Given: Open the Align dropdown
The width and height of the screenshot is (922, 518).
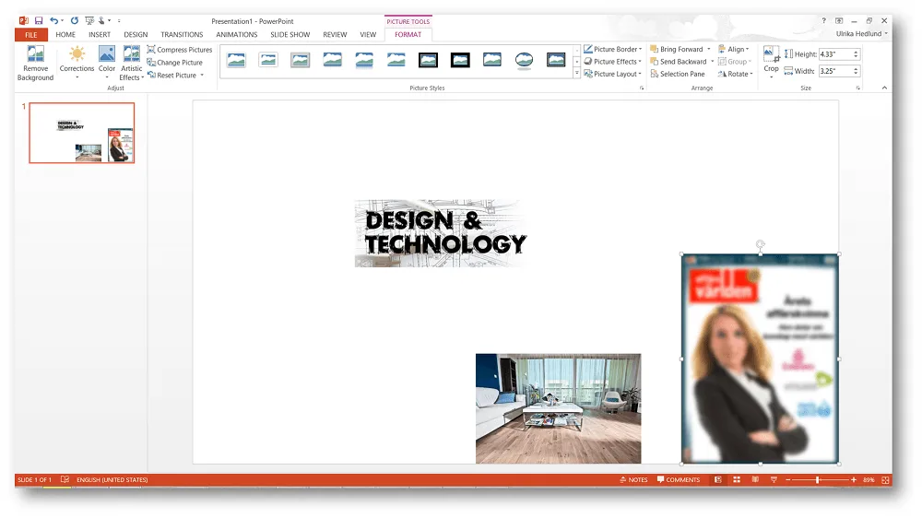Looking at the screenshot, I should pos(734,50).
